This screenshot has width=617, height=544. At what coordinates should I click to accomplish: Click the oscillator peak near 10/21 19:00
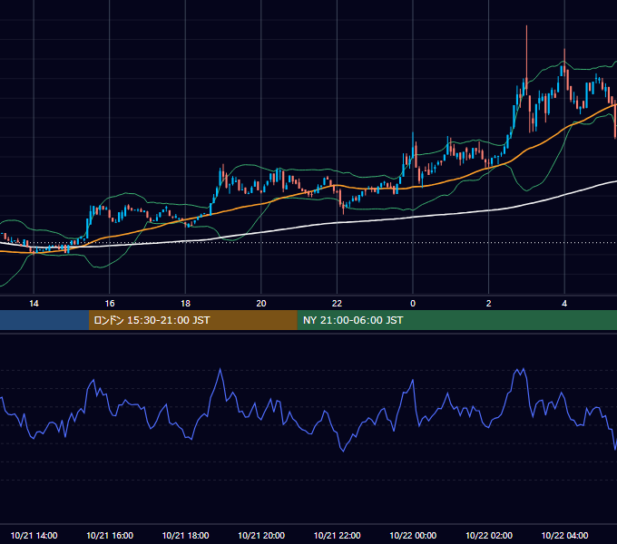coord(220,370)
